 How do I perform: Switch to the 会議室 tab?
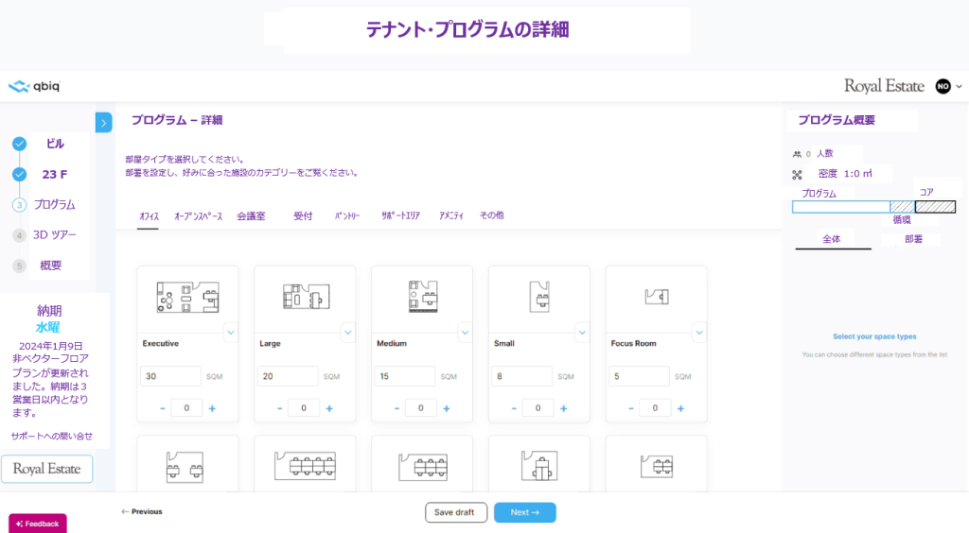tap(251, 215)
